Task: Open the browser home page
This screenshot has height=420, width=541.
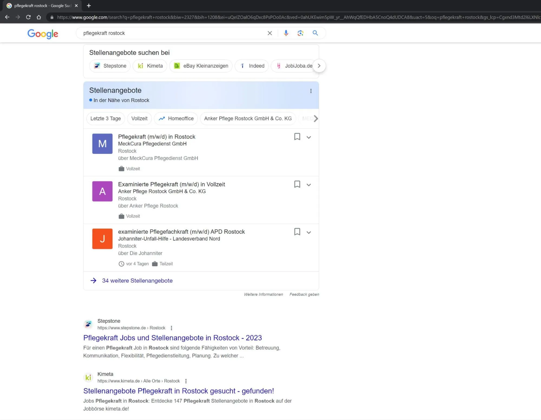Action: tap(39, 17)
